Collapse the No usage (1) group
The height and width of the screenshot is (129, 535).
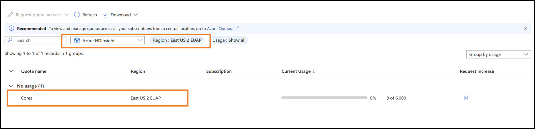click(11, 86)
